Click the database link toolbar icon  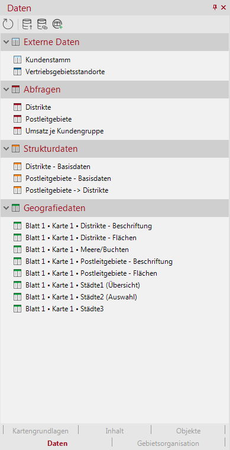pyautogui.click(x=43, y=24)
